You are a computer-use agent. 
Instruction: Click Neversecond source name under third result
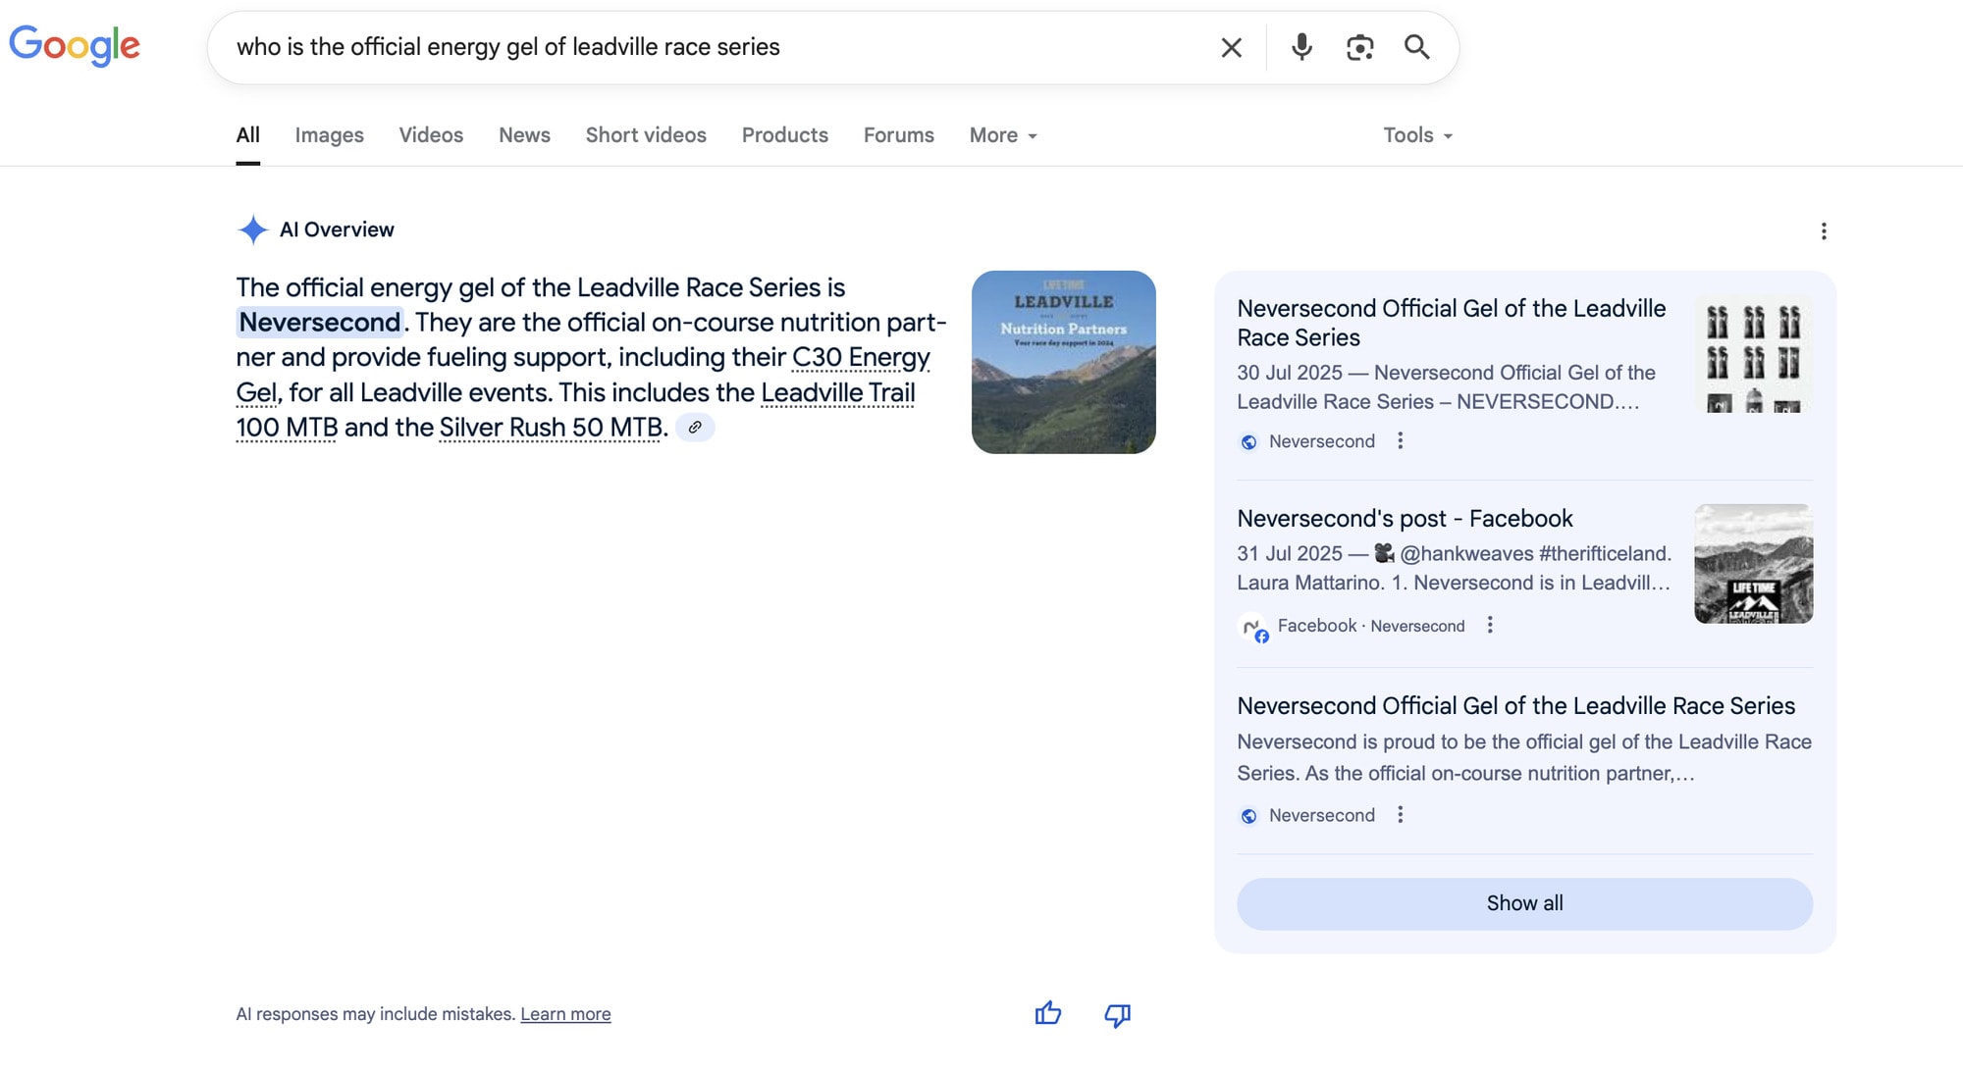pos(1322,815)
